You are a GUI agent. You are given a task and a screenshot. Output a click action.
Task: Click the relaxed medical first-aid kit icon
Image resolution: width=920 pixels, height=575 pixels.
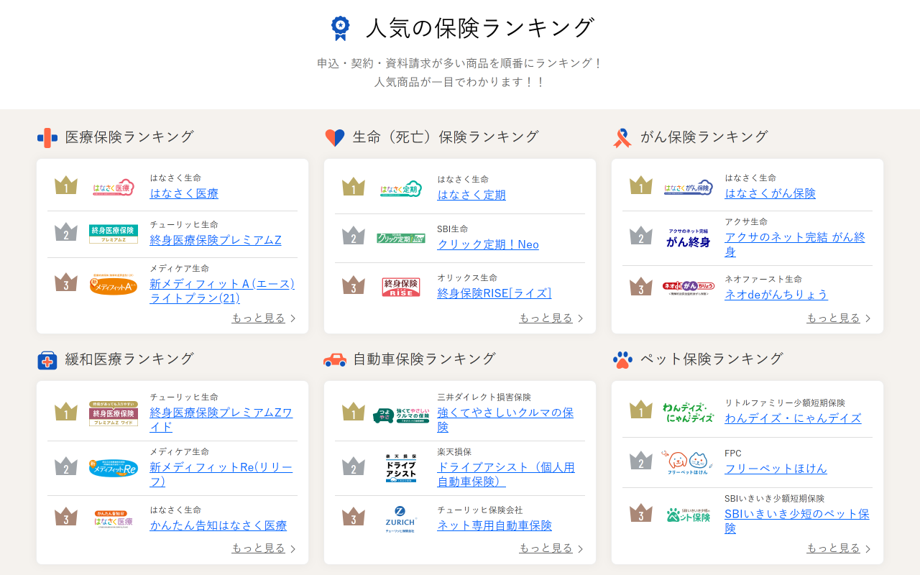click(47, 360)
